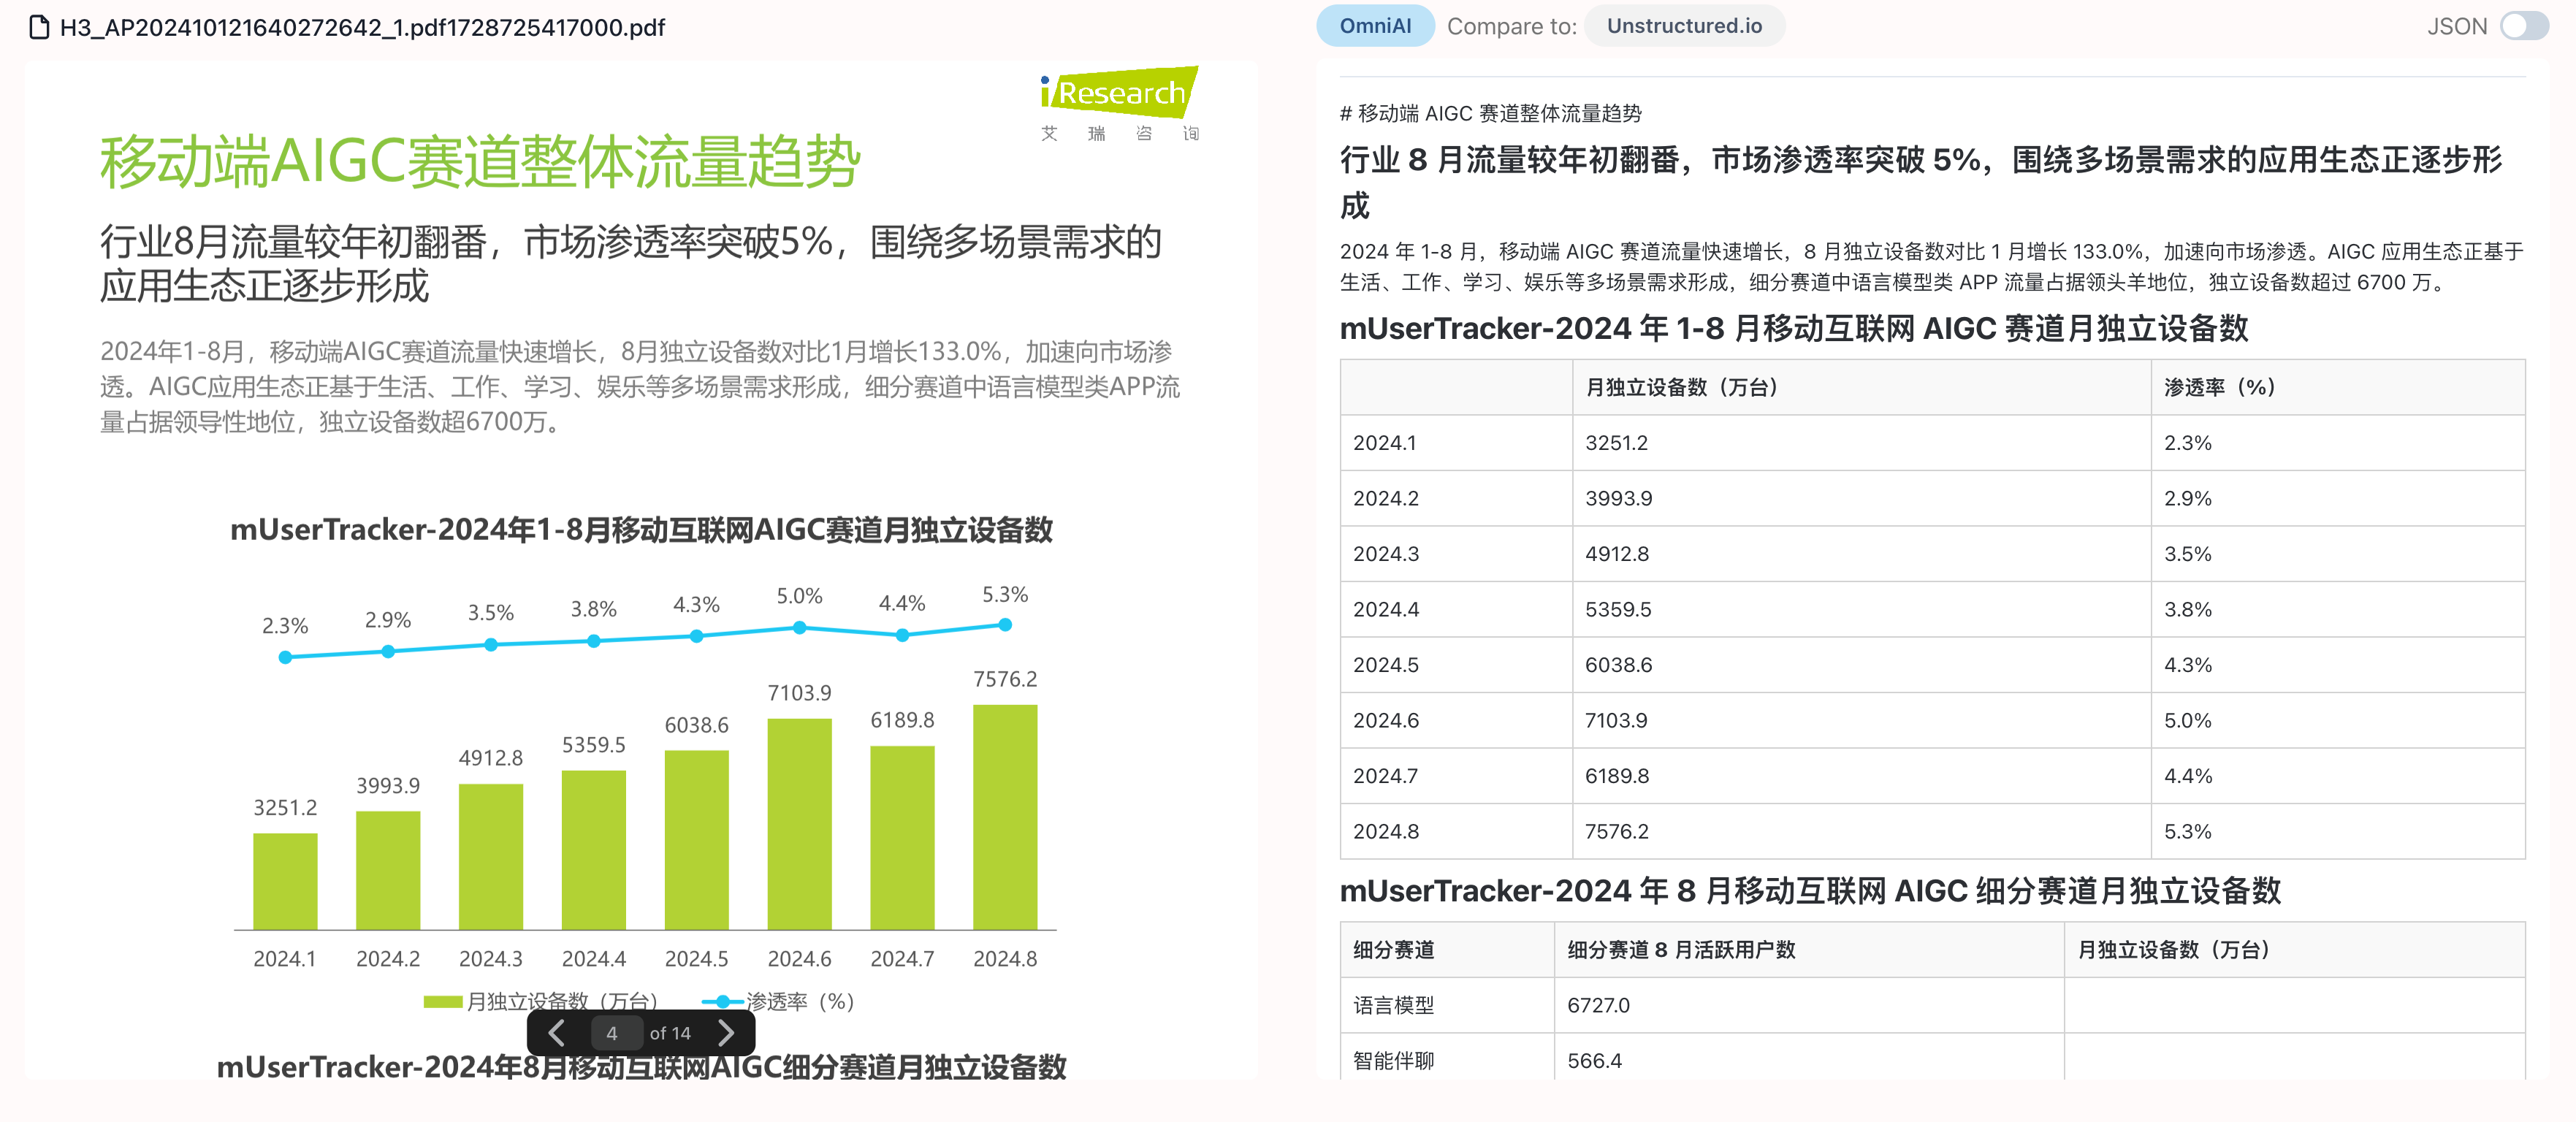Screen dimensions: 2576x1122
Task: Click the blue legend 渗透率 marker
Action: tap(722, 1001)
